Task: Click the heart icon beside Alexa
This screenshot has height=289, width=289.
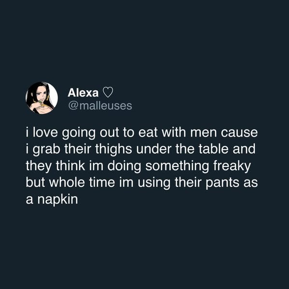Action: click(x=108, y=92)
